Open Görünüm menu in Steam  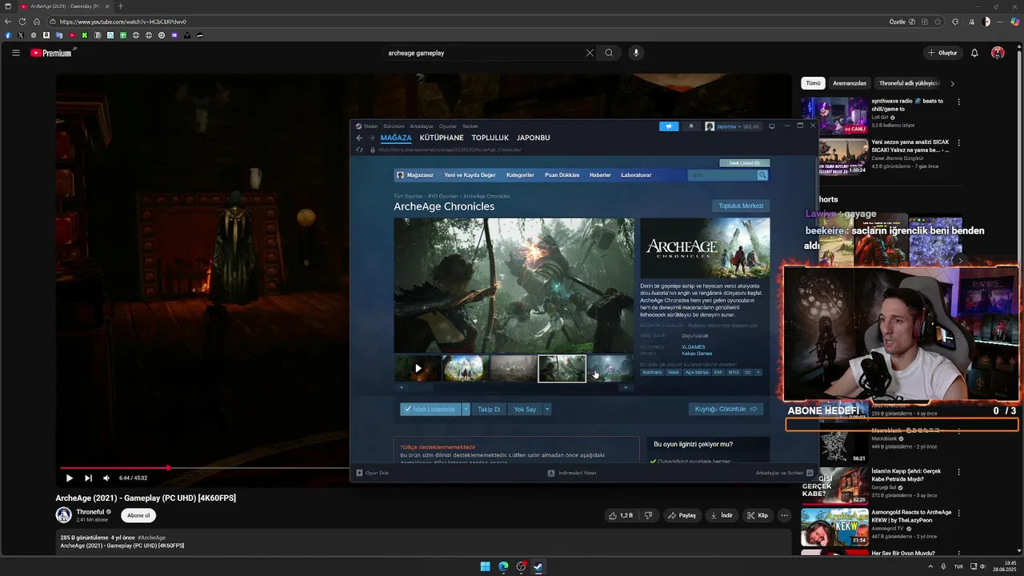pos(394,126)
